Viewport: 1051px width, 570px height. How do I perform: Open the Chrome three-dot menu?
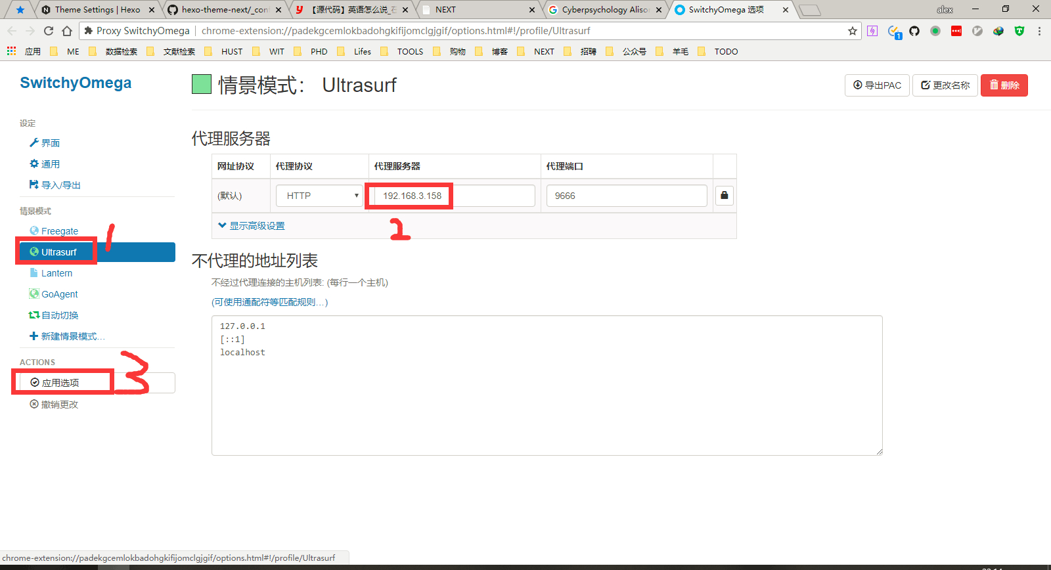click(x=1039, y=31)
